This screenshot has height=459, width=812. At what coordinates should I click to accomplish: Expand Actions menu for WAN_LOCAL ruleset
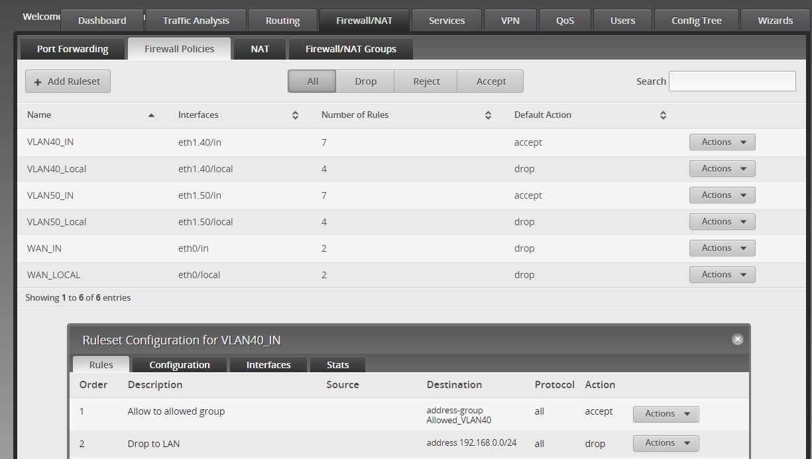tap(722, 275)
